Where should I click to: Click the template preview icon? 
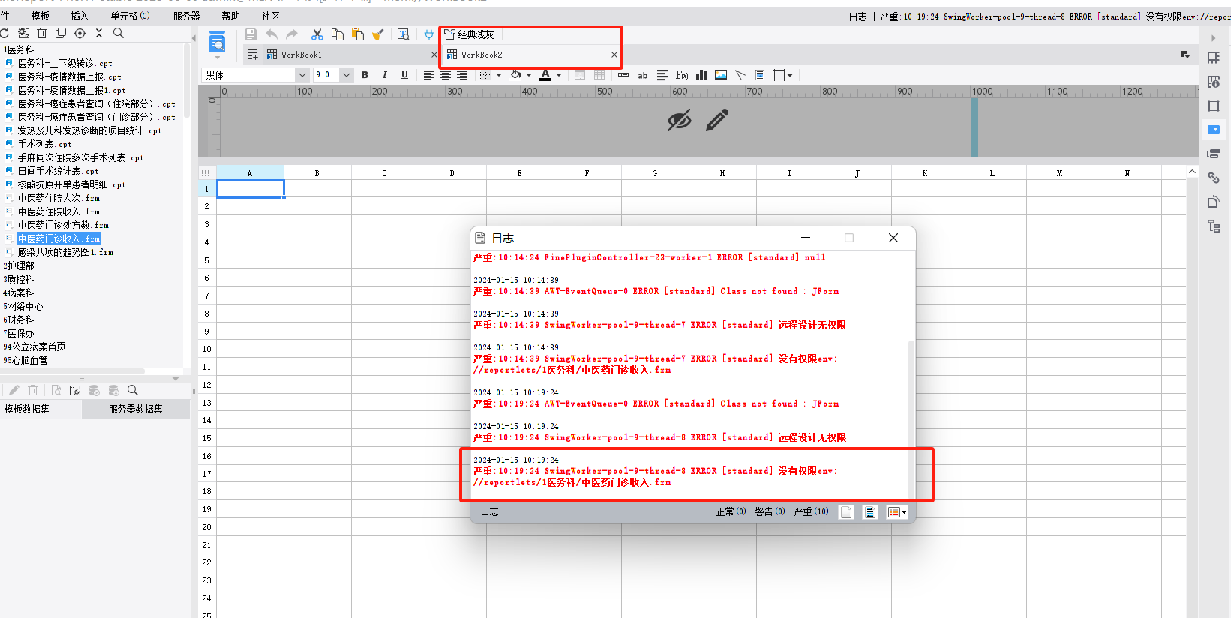pos(403,34)
